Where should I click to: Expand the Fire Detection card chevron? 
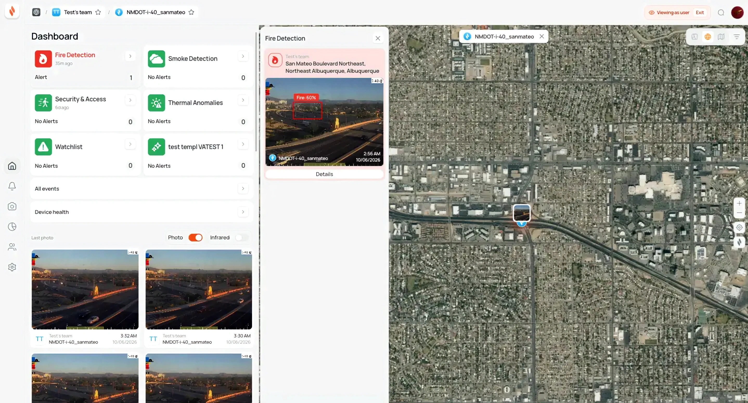[x=130, y=56]
